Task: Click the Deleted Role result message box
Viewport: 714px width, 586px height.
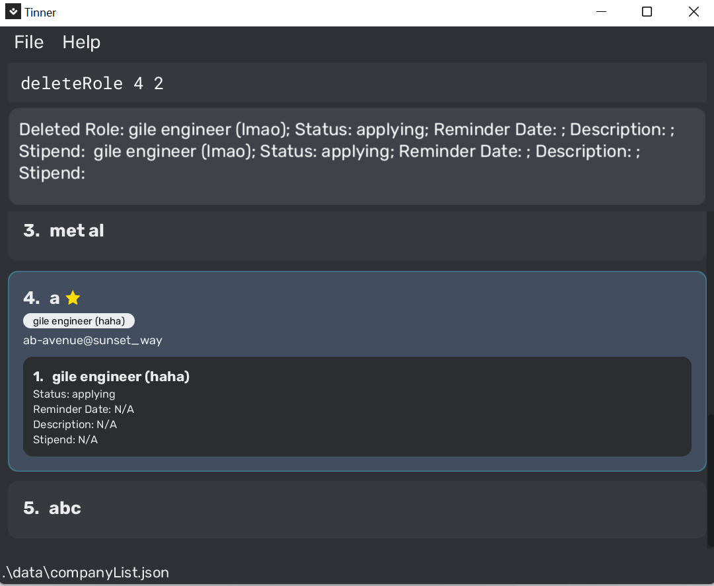Action: 357,156
